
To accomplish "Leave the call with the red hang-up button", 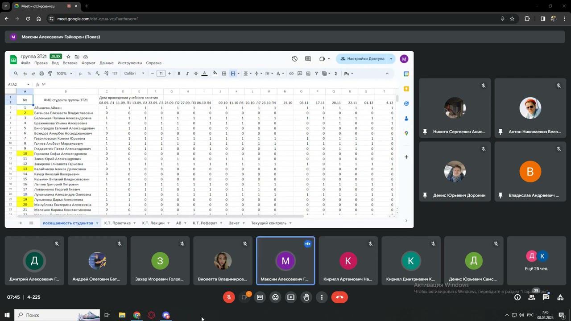I will [339, 297].
